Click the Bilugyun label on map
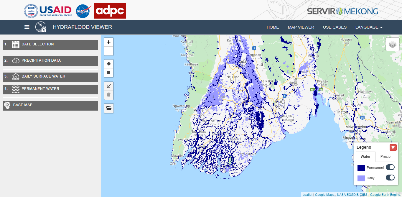This screenshot has height=197, width=402. coord(349,138)
